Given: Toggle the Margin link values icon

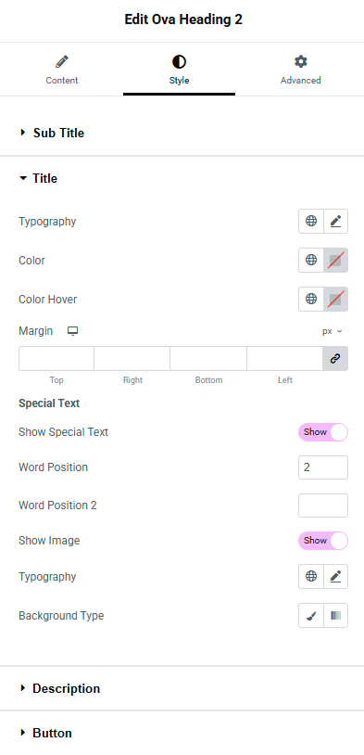Looking at the screenshot, I should 335,358.
